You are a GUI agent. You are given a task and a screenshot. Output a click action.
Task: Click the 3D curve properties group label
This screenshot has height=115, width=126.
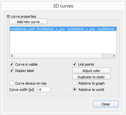pos(21,16)
